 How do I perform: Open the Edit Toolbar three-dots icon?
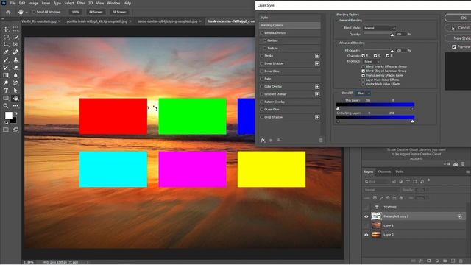click(x=15, y=106)
